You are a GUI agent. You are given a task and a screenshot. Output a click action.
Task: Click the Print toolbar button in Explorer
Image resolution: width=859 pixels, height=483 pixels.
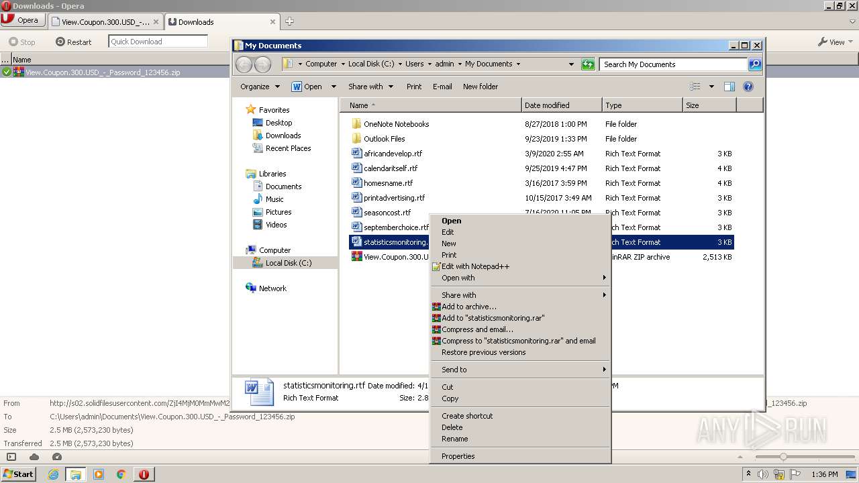click(414, 87)
